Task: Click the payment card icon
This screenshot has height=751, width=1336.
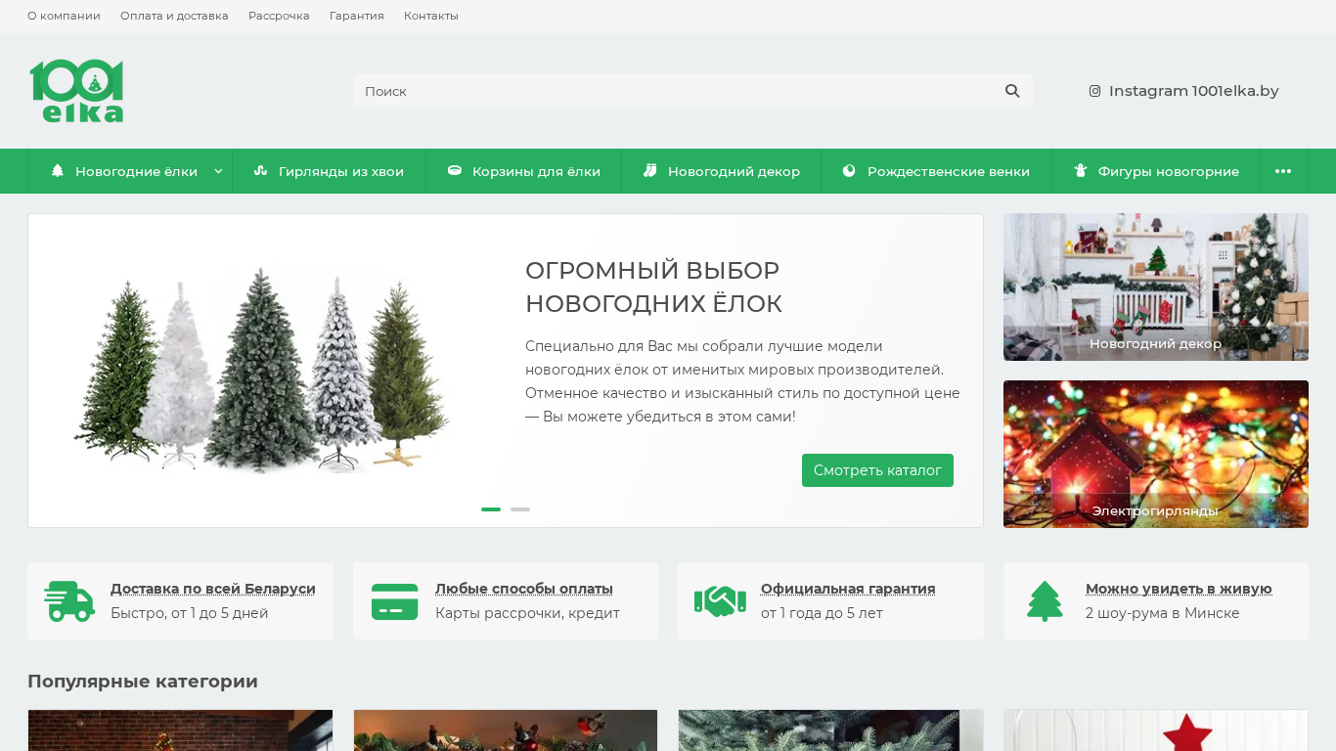Action: [394, 601]
